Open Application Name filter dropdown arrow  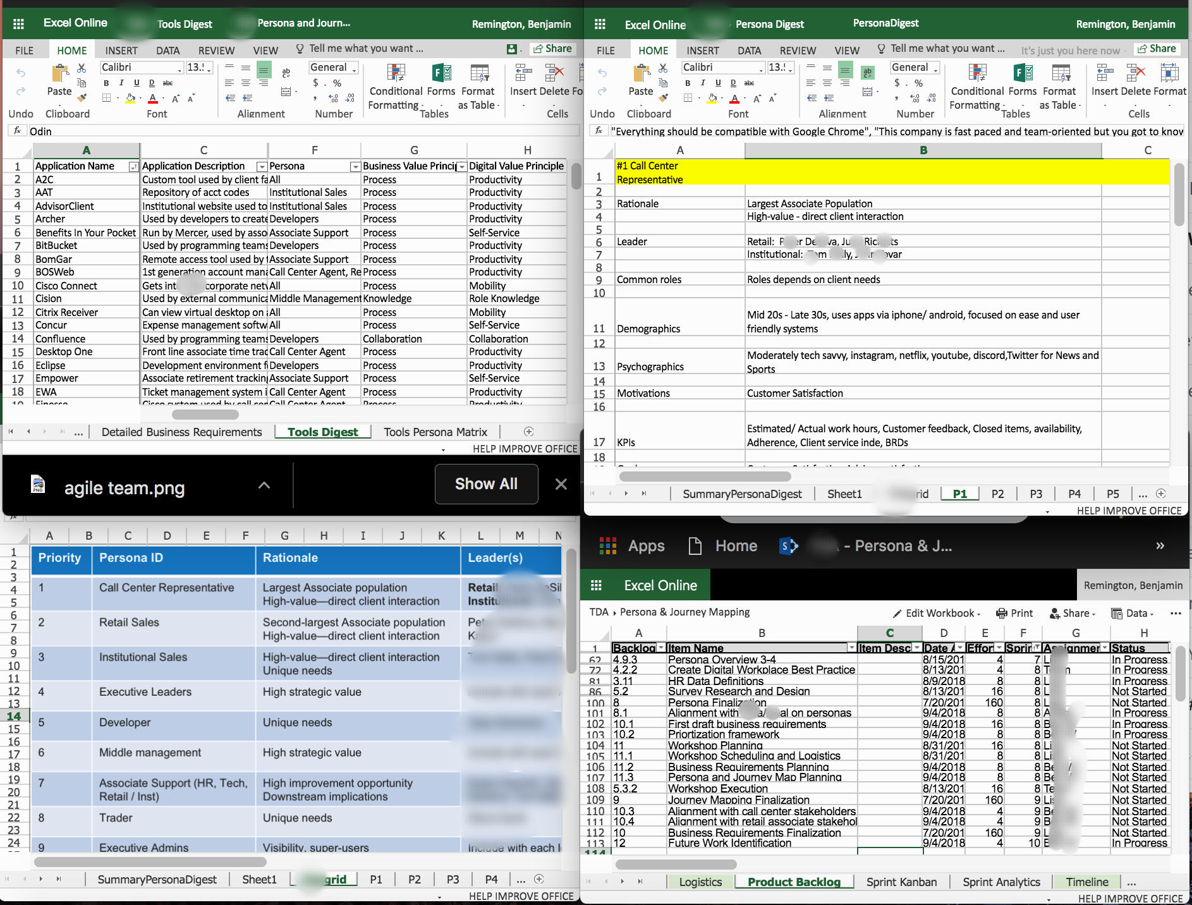133,167
